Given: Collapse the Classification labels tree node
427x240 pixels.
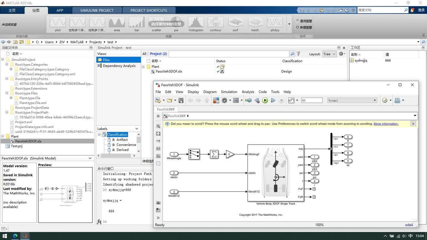Looking at the screenshot, I should (x=99, y=135).
